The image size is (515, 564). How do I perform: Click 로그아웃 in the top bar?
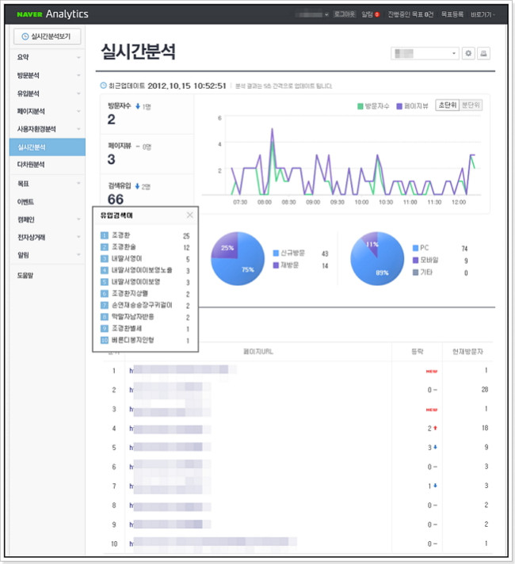[344, 14]
